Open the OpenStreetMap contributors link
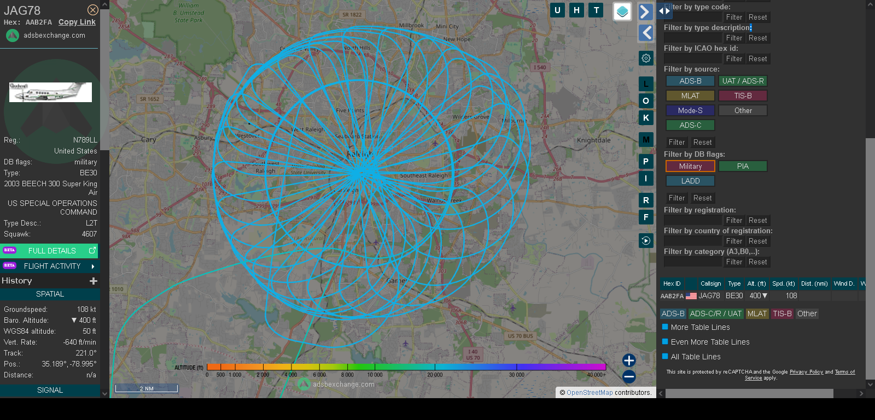The height and width of the screenshot is (420, 875). [590, 393]
